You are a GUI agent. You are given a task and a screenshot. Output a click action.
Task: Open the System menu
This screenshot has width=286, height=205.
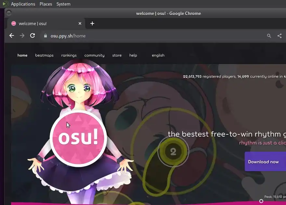coord(63,4)
